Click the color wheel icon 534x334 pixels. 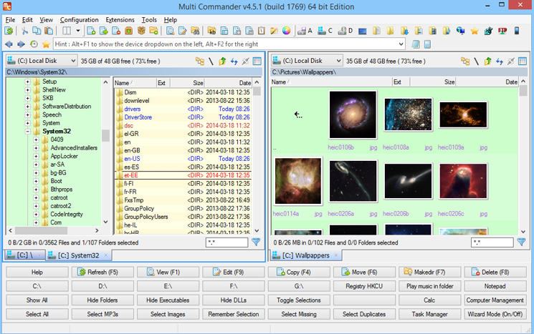pos(287,31)
